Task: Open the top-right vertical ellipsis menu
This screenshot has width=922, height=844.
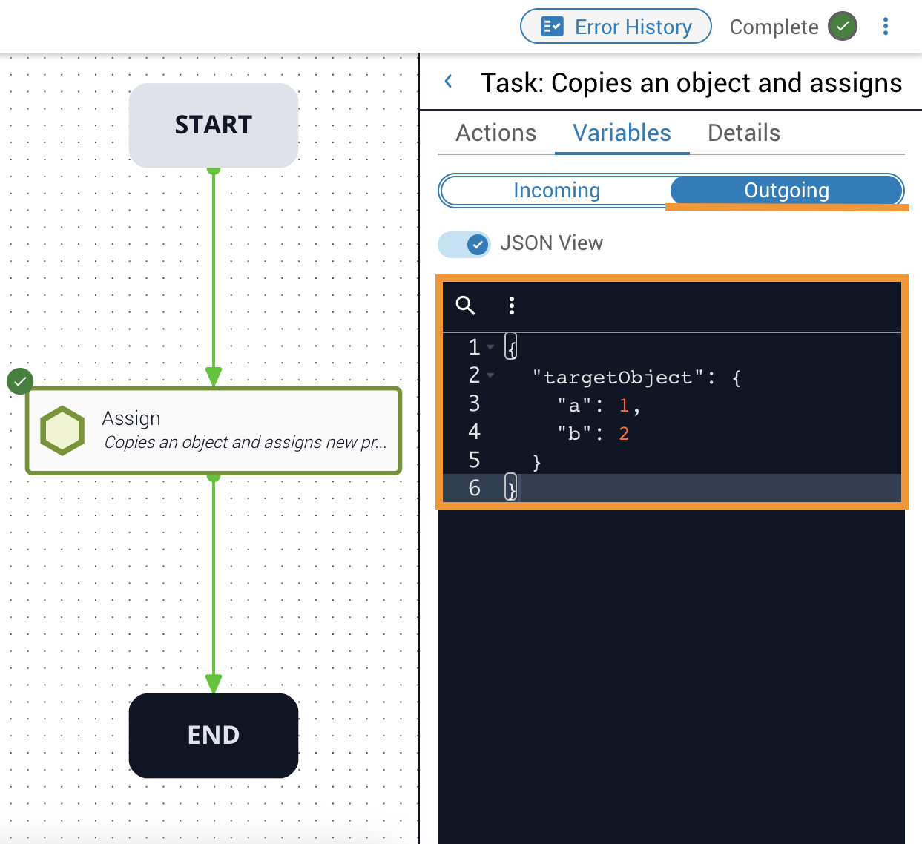Action: pos(885,27)
